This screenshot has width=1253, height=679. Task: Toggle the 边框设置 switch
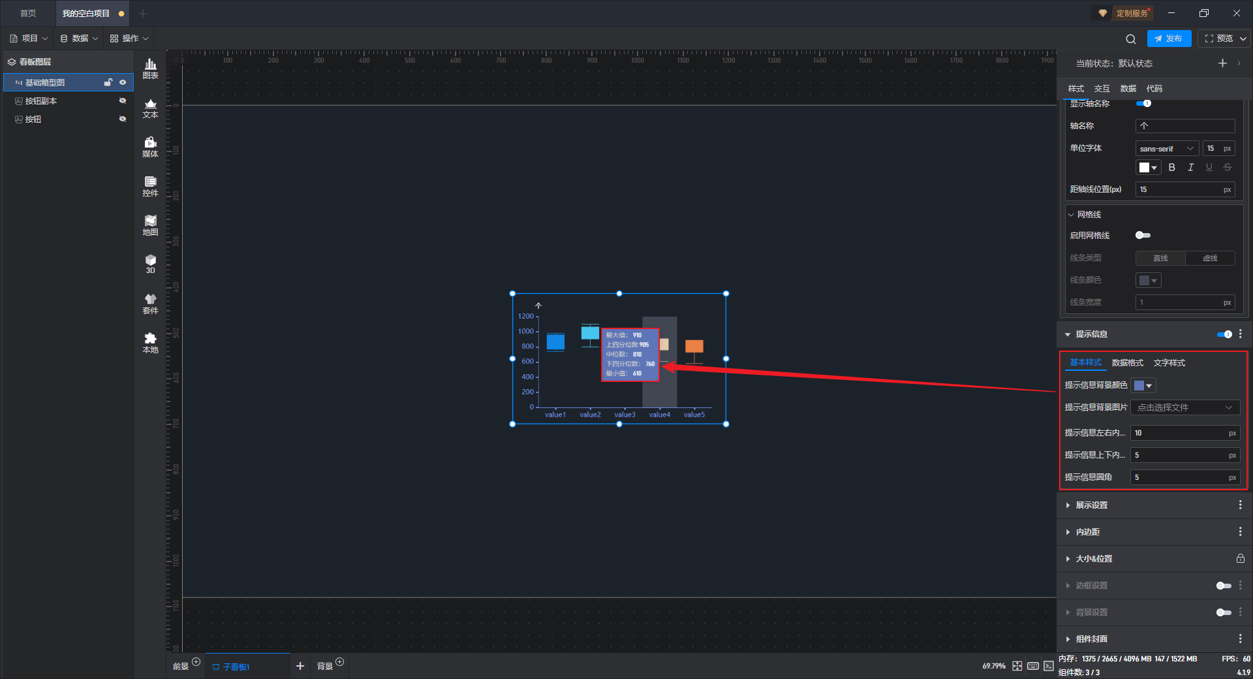click(x=1224, y=586)
